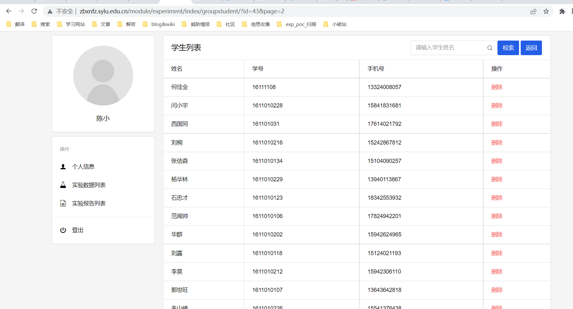Delete student 石忠才 via 删除
Image resolution: width=573 pixels, height=309 pixels.
497,198
